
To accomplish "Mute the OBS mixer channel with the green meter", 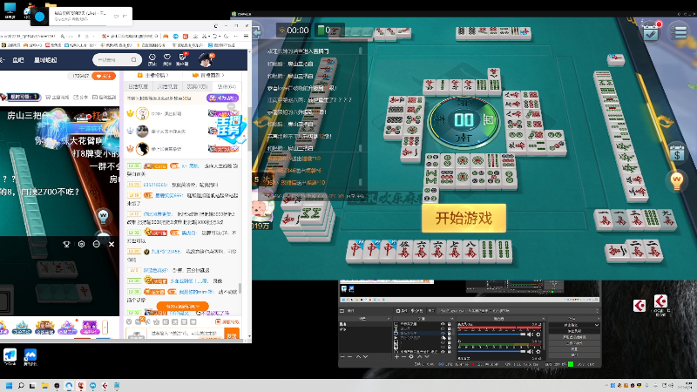I will (x=530, y=352).
